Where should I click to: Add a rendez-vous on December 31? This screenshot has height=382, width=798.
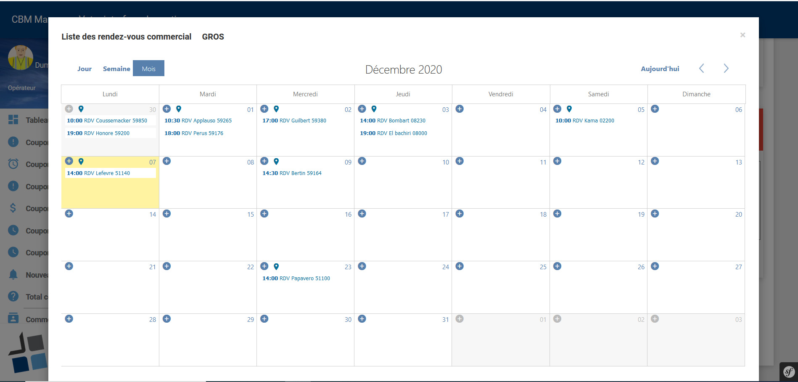[362, 319]
